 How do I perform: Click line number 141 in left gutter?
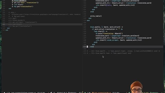coord(4,24)
